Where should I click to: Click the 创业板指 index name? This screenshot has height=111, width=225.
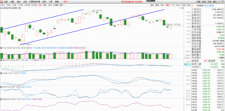click(209, 6)
